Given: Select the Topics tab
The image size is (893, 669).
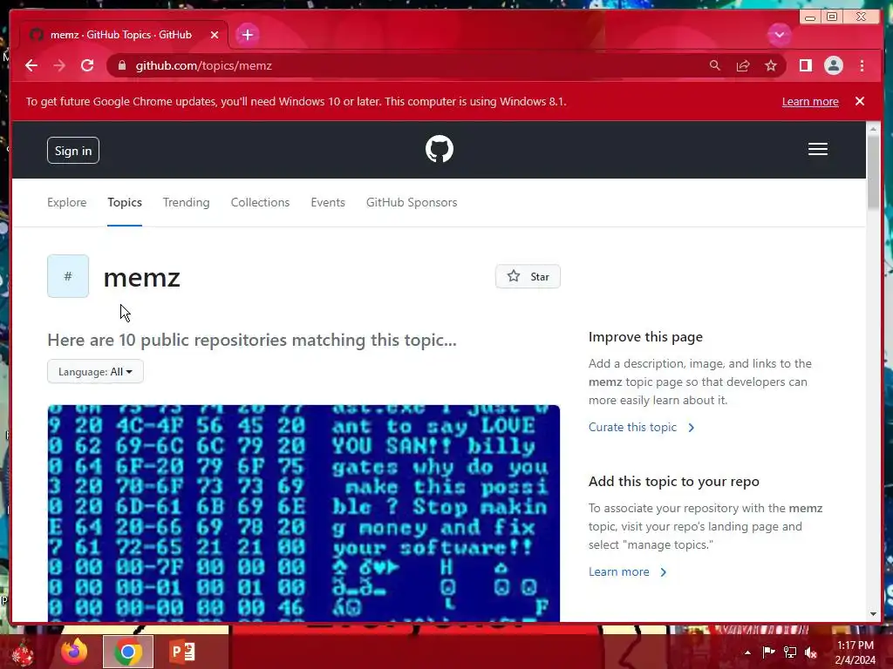Looking at the screenshot, I should pos(125,202).
